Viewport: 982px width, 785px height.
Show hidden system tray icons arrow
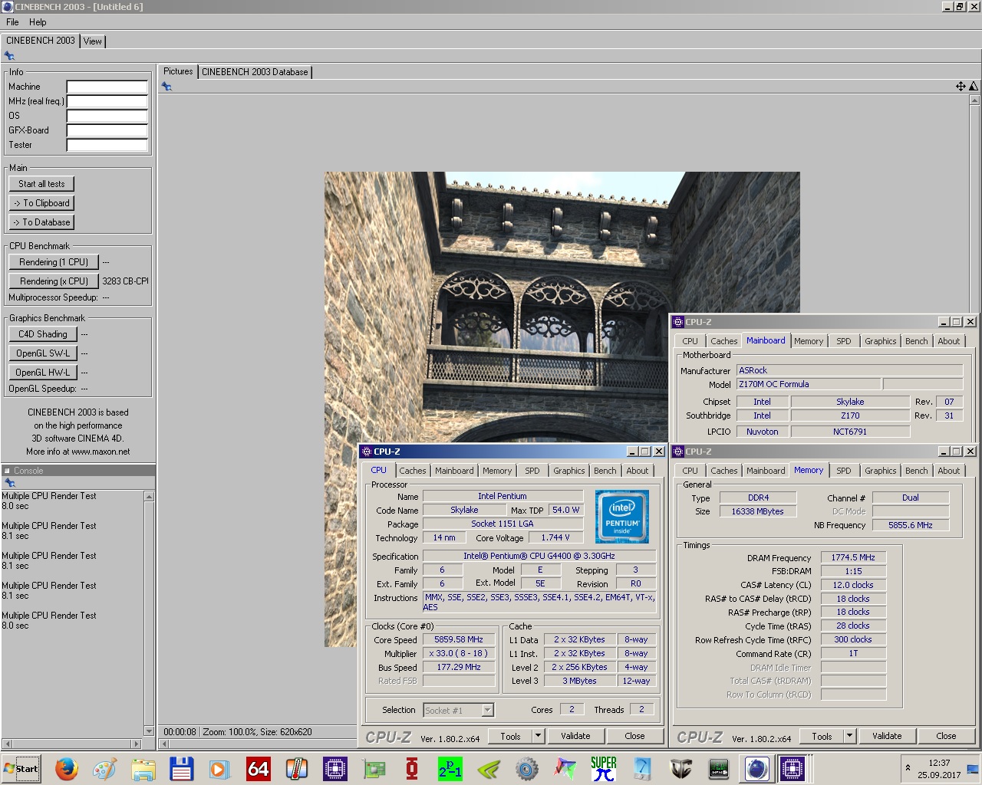[x=908, y=767]
